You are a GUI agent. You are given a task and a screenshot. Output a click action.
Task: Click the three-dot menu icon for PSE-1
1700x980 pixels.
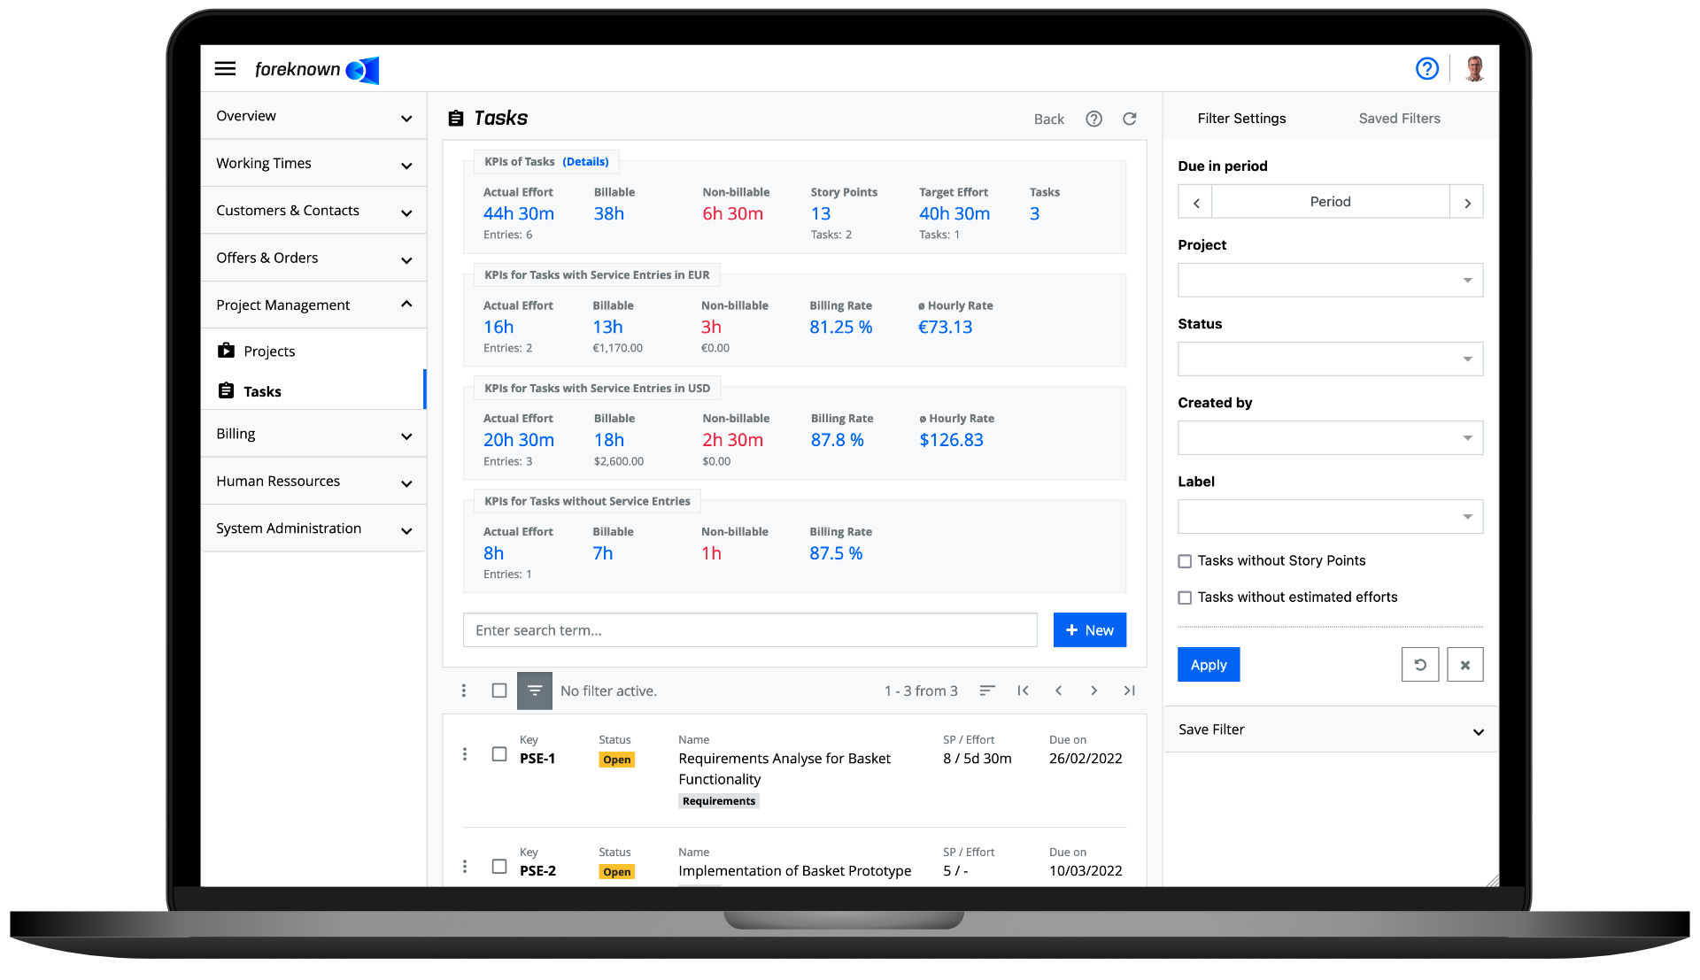pos(464,756)
